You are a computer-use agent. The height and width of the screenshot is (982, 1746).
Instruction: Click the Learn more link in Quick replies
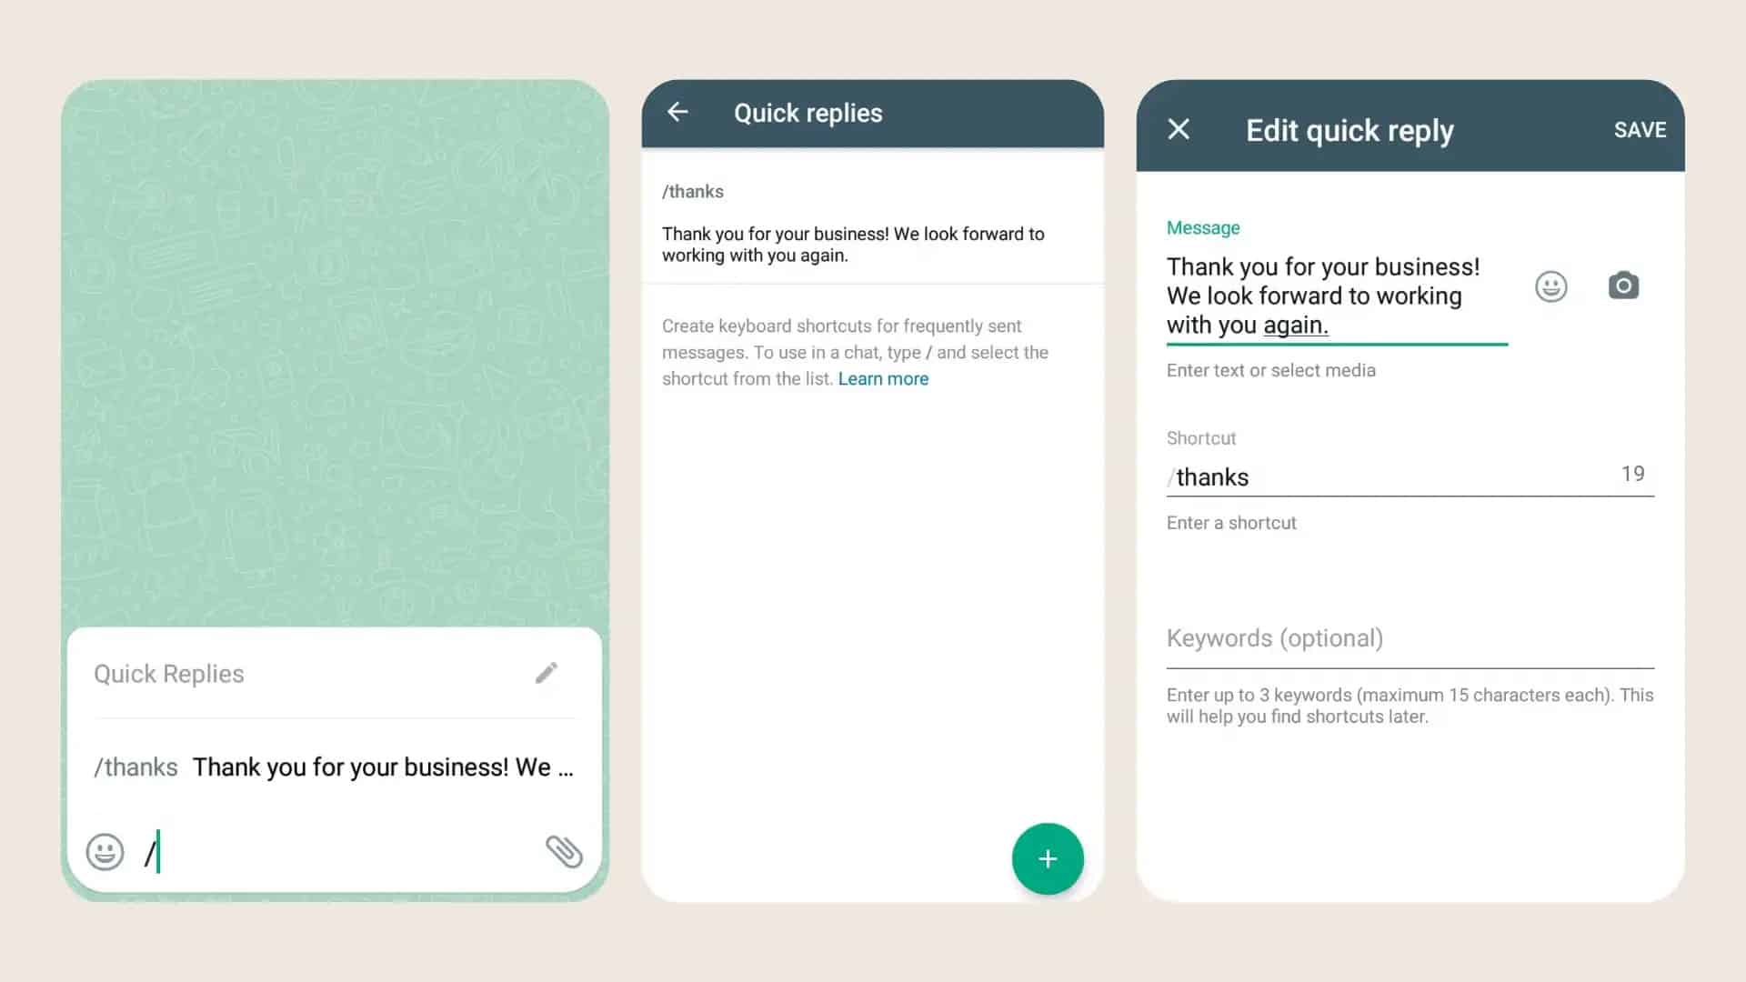(x=883, y=379)
